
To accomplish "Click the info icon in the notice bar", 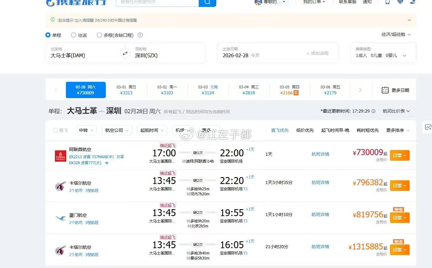I will [x=53, y=20].
